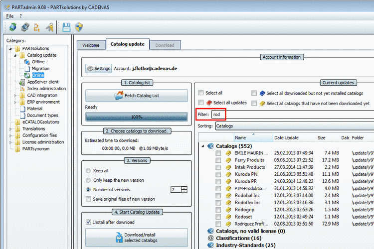Switch to the Welcome tab

point(91,45)
